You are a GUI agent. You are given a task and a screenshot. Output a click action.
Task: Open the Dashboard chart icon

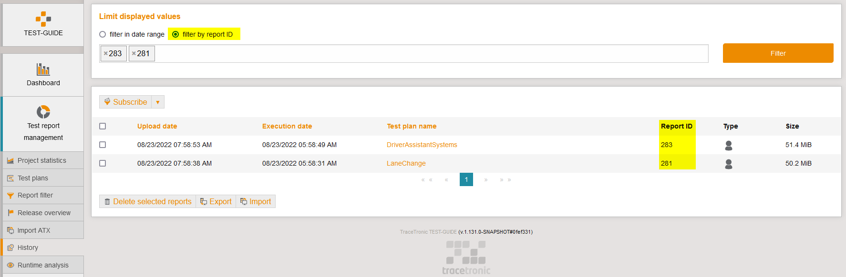click(x=43, y=69)
